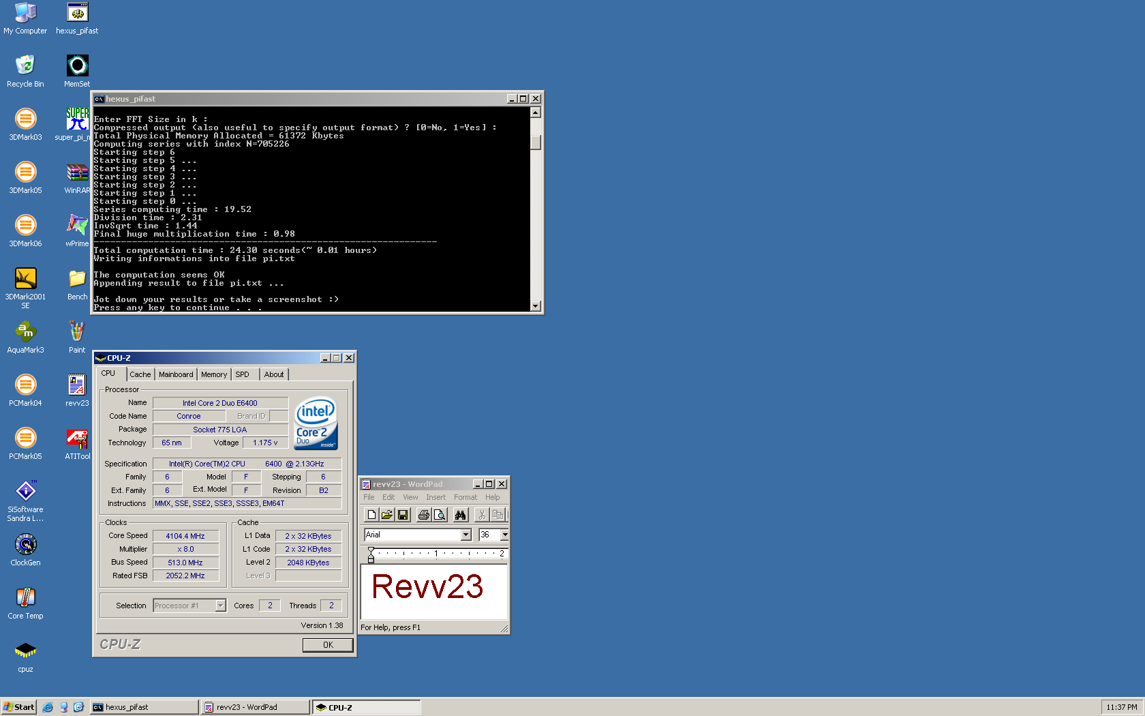Open the Edit menu in WordPad

[x=388, y=497]
